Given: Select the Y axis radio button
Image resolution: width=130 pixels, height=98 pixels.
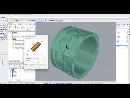Looking at the screenshot, I should [34, 55].
